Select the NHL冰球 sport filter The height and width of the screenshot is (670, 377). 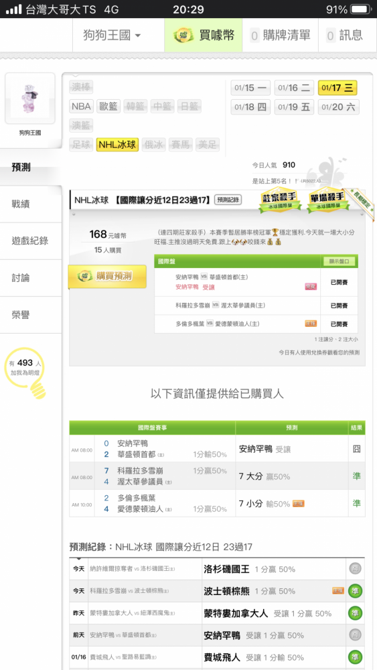click(x=117, y=145)
